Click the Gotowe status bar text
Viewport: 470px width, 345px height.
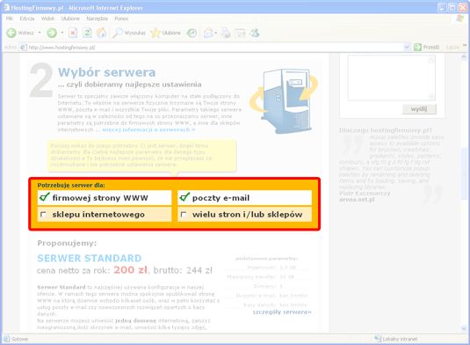20,339
